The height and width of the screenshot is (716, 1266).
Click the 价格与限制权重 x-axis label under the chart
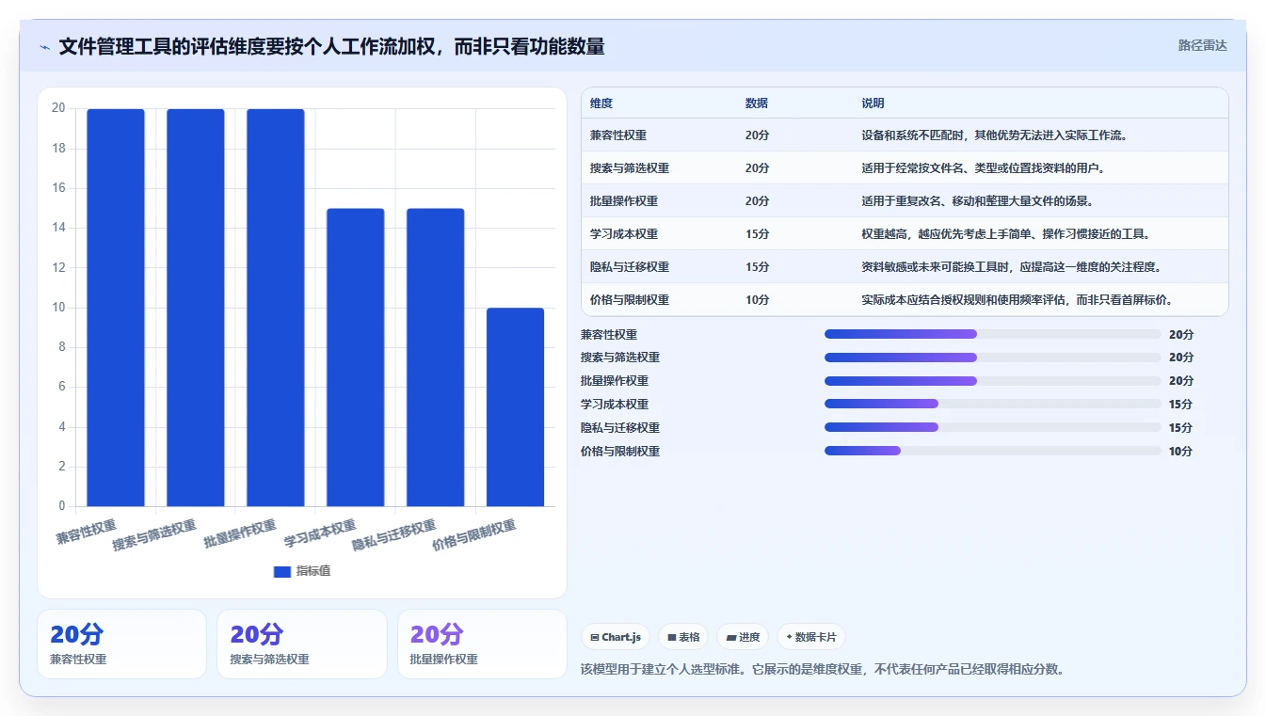pos(473,535)
